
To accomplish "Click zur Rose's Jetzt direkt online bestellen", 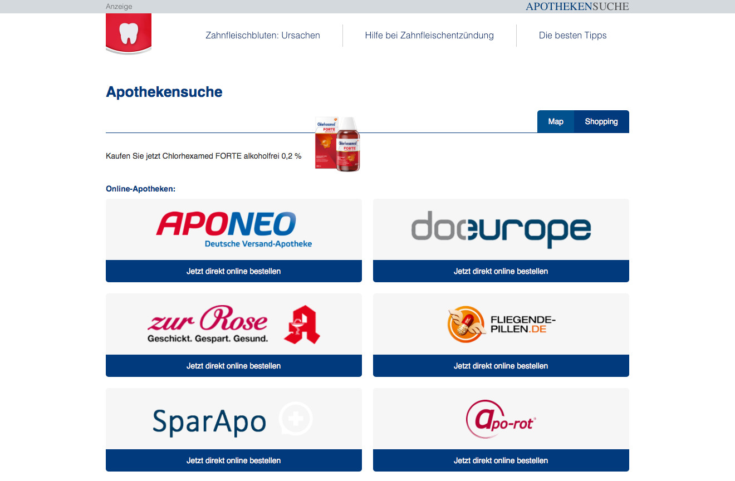I will pyautogui.click(x=234, y=366).
